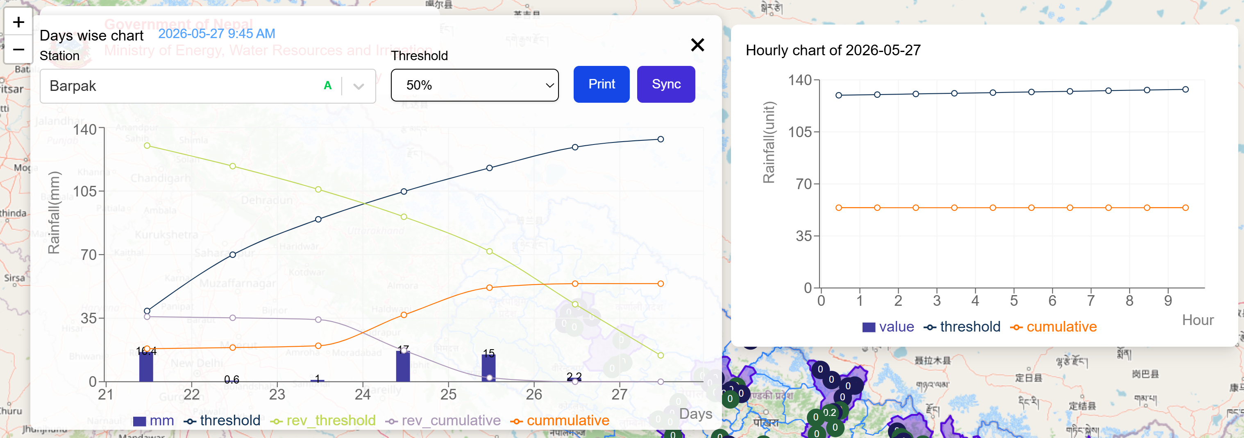This screenshot has width=1244, height=438.
Task: Click the green A status indicator
Action: pyautogui.click(x=328, y=86)
